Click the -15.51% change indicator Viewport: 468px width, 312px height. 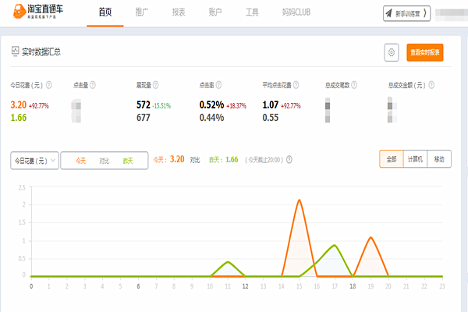click(161, 106)
